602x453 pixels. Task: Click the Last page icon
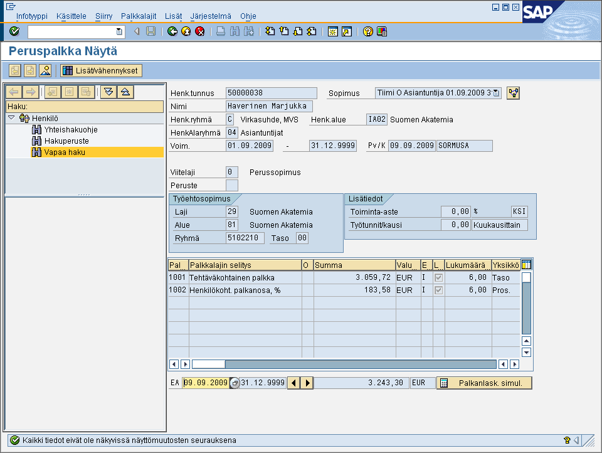click(x=312, y=31)
